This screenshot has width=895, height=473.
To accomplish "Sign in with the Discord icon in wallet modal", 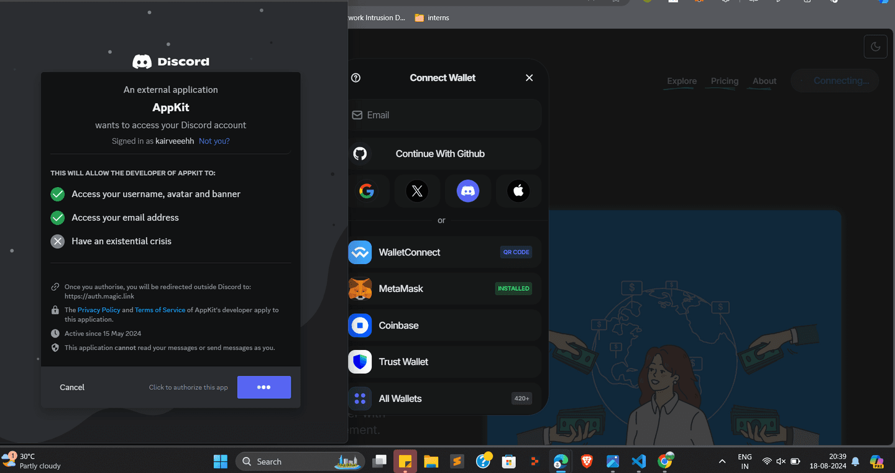I will pos(468,191).
